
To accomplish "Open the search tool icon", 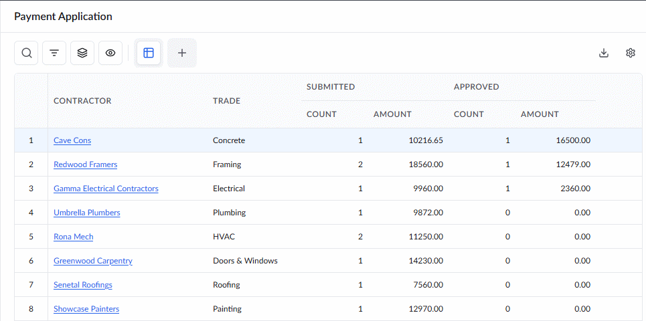I will pos(26,53).
